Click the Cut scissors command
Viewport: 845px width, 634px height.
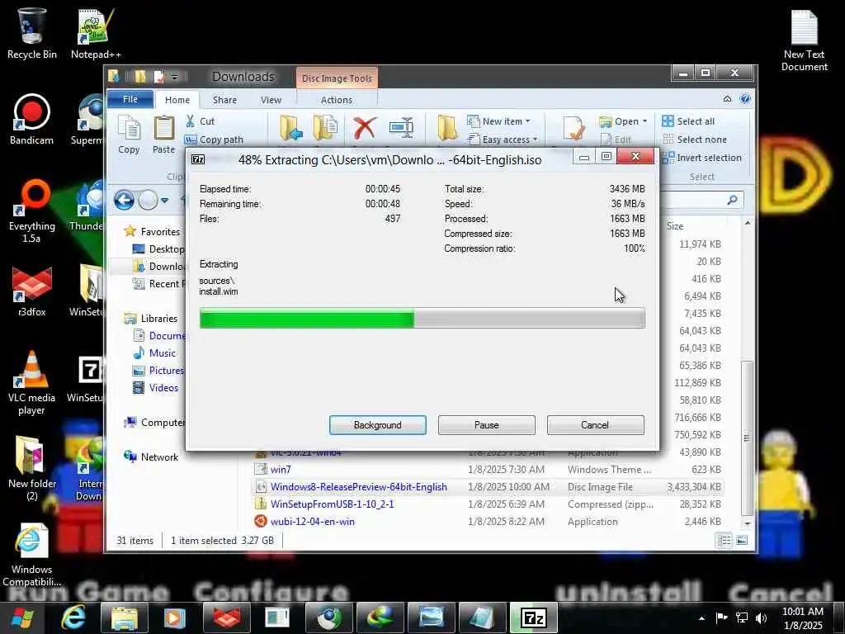200,121
